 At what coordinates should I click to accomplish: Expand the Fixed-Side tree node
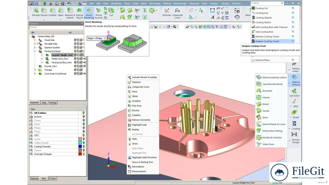click(x=35, y=40)
